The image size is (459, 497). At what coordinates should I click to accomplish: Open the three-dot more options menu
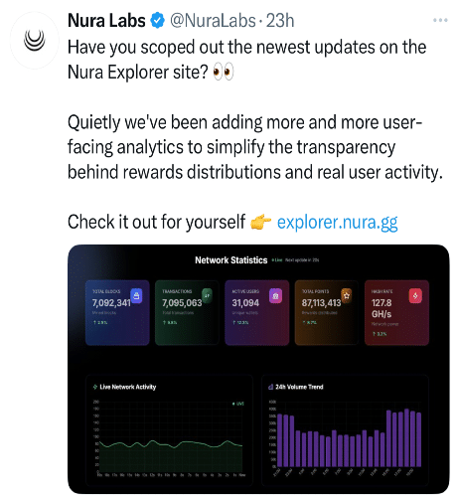[440, 21]
